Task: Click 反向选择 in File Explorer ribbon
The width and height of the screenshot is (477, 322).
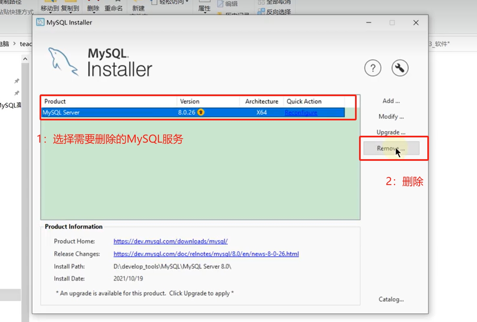Action: 274,12
